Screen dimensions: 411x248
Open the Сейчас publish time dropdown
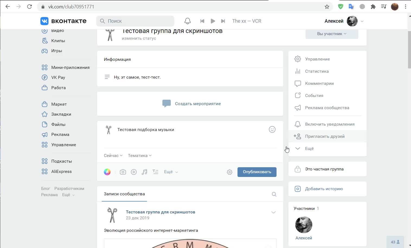click(x=113, y=156)
